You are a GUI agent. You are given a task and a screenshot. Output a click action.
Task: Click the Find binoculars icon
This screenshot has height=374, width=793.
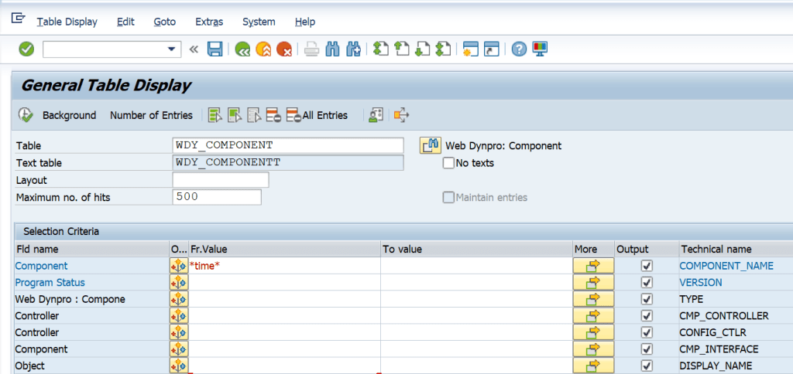[x=334, y=49]
